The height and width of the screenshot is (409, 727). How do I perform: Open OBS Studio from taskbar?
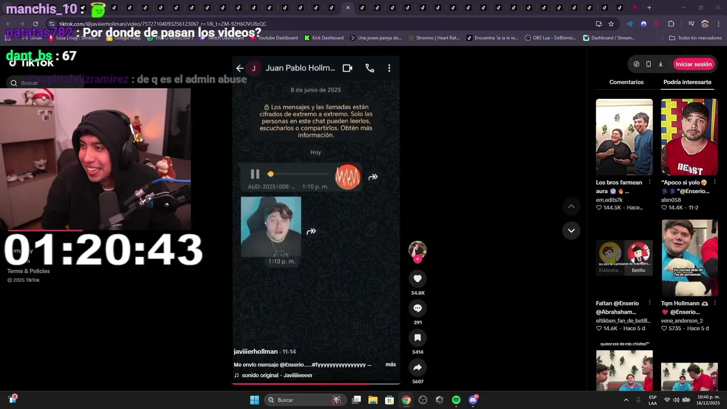coord(423,400)
